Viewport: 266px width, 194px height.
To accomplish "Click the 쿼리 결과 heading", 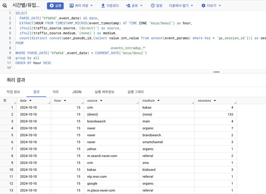I will (16, 80).
